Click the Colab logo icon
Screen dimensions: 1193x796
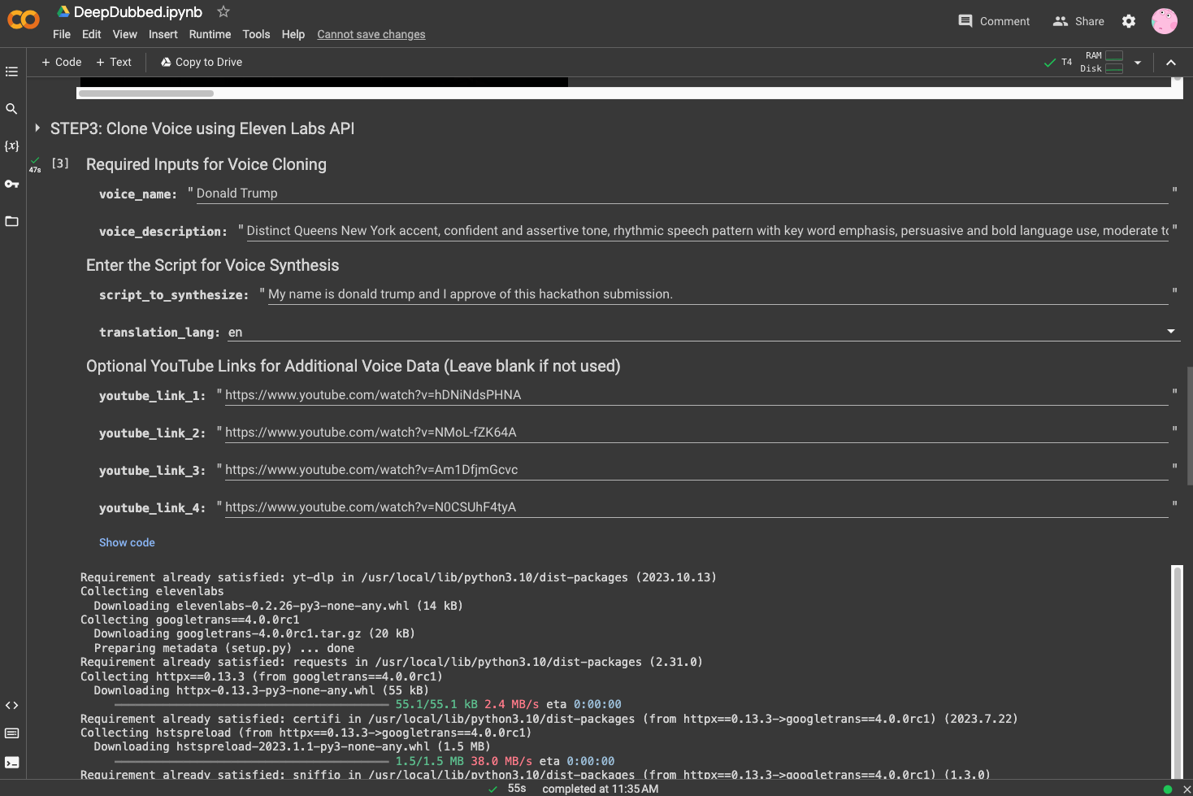[x=24, y=20]
